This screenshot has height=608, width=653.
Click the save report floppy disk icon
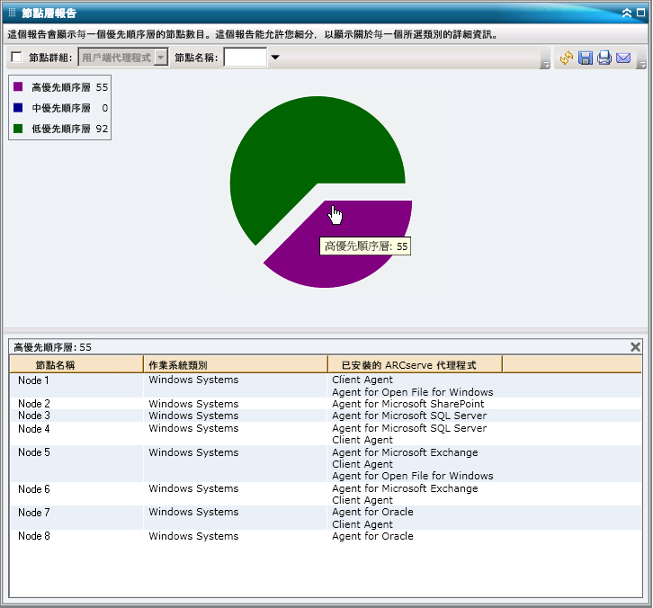(586, 58)
